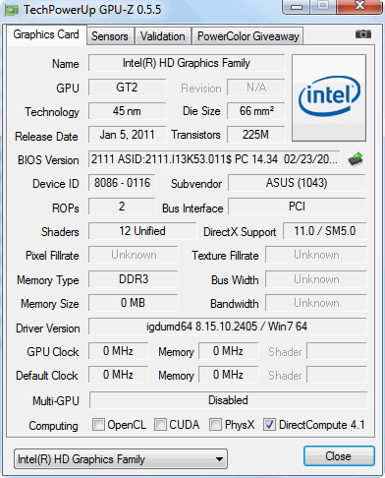Minimize the GPU-Z window
The height and width of the screenshot is (478, 385).
[297, 7]
